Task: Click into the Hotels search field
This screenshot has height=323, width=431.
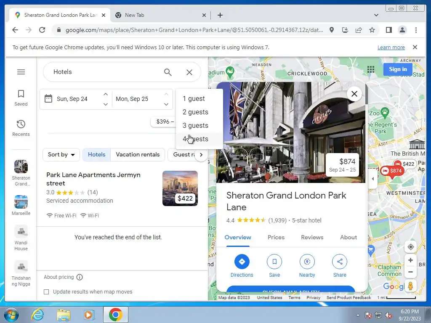Action: (x=106, y=72)
